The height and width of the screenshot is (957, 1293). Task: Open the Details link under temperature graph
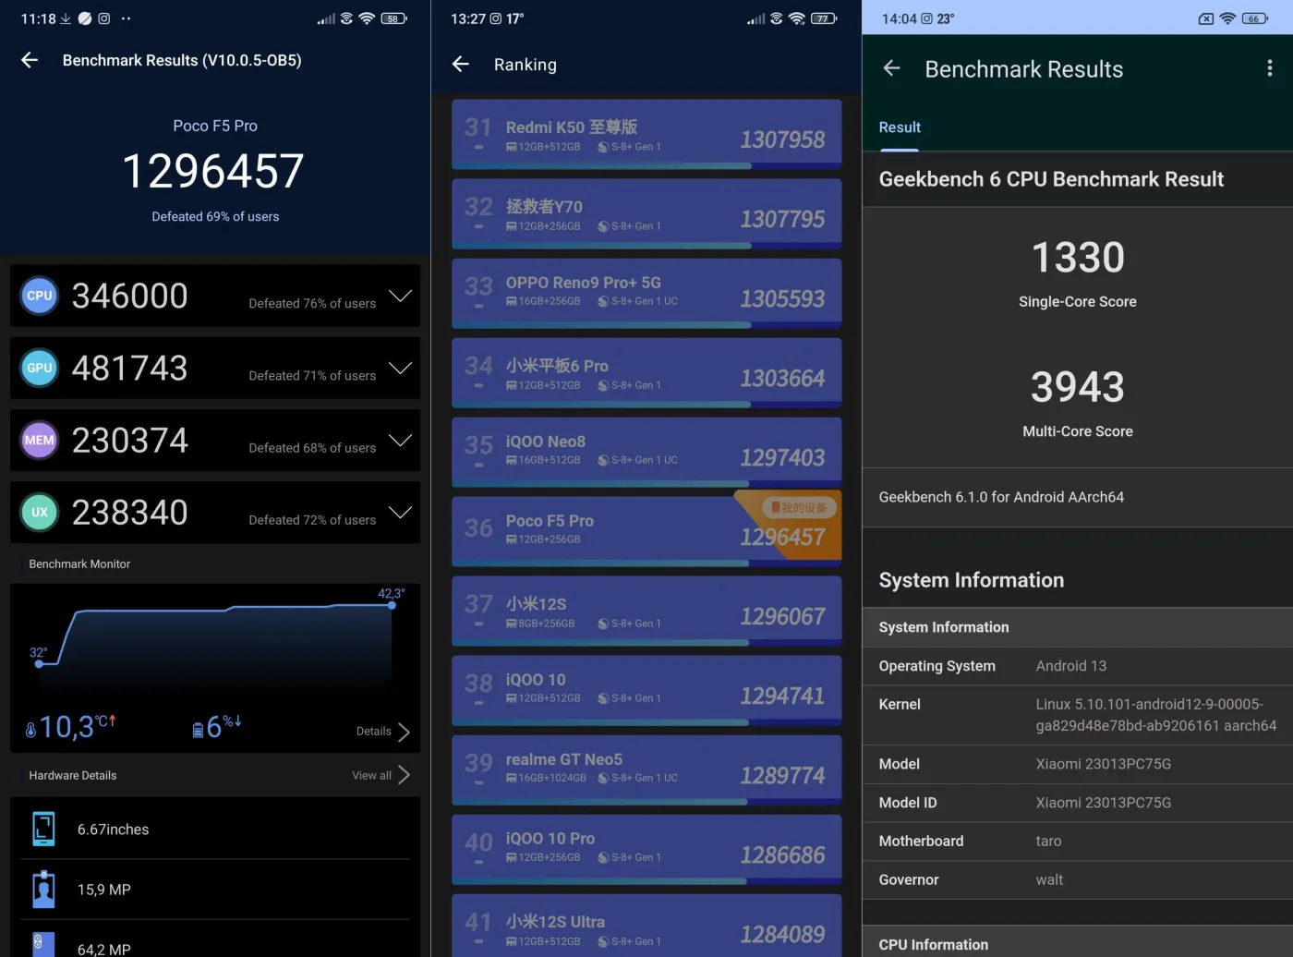374,732
